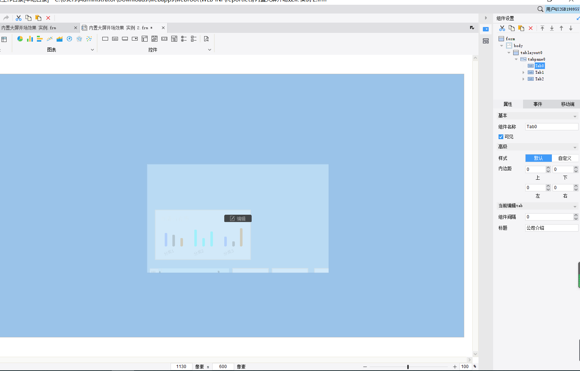580x371 pixels.
Task: Collapse the tabpane0 tree node
Action: point(516,59)
